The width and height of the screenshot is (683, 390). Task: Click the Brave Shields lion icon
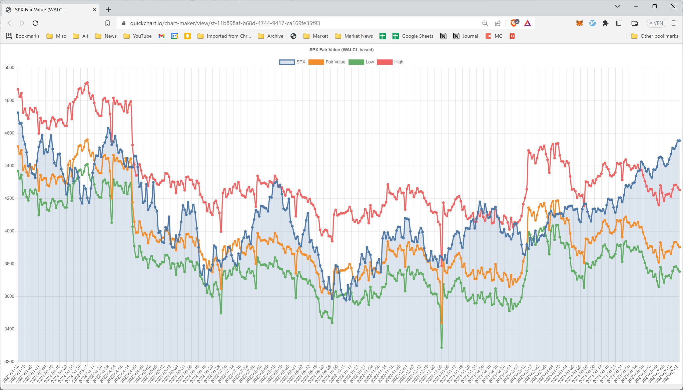point(514,23)
